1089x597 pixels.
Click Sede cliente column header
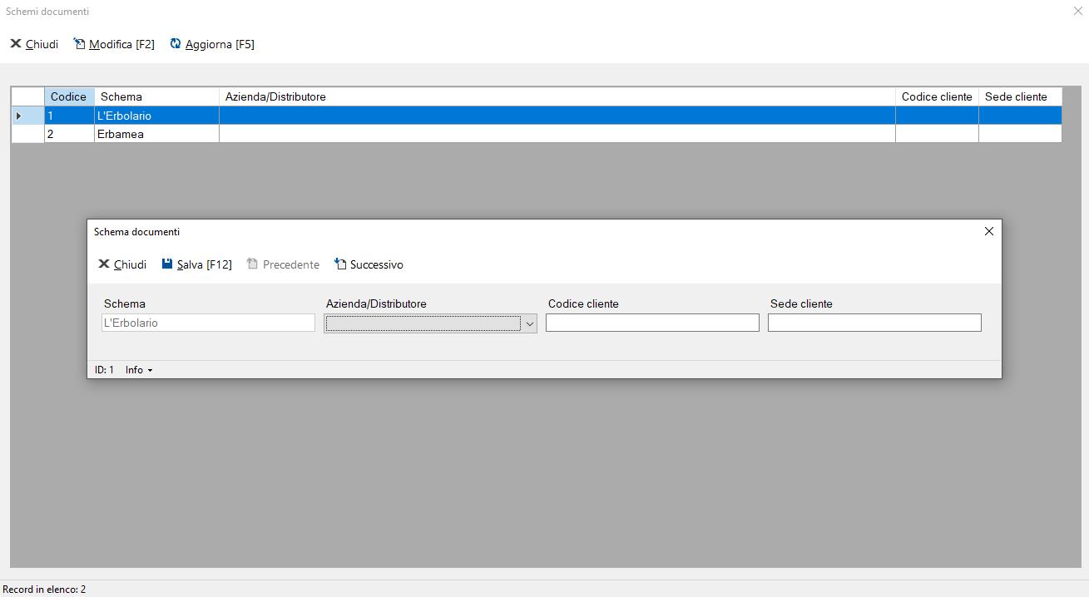(1020, 96)
